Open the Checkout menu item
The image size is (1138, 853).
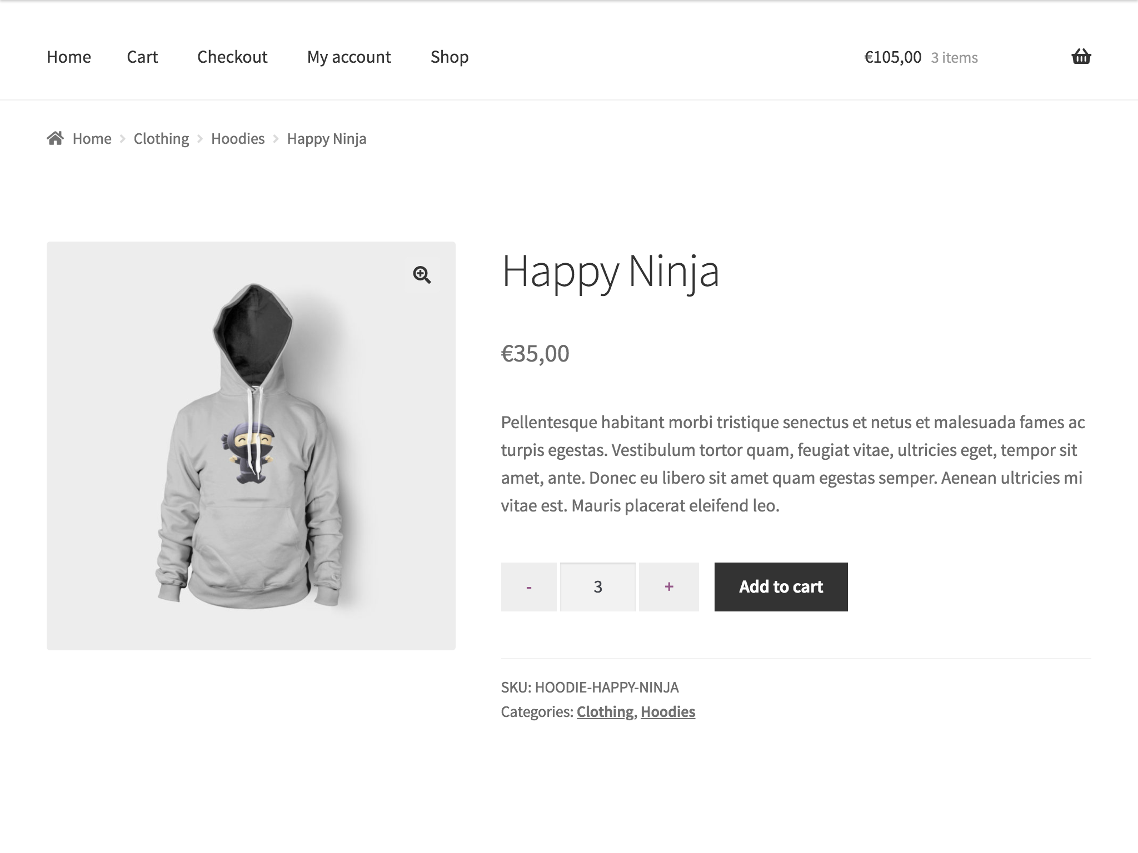point(232,57)
